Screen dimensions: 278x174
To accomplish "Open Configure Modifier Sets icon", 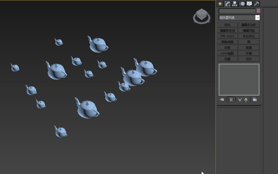I will tap(255, 100).
